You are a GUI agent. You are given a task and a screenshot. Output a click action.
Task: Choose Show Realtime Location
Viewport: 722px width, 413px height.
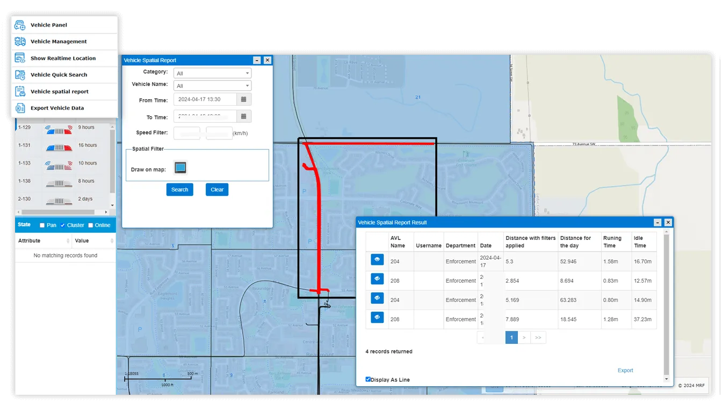[64, 58]
